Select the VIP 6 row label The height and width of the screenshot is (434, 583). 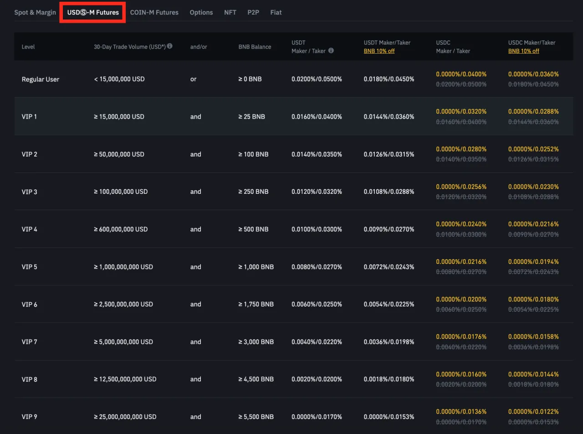pos(29,304)
